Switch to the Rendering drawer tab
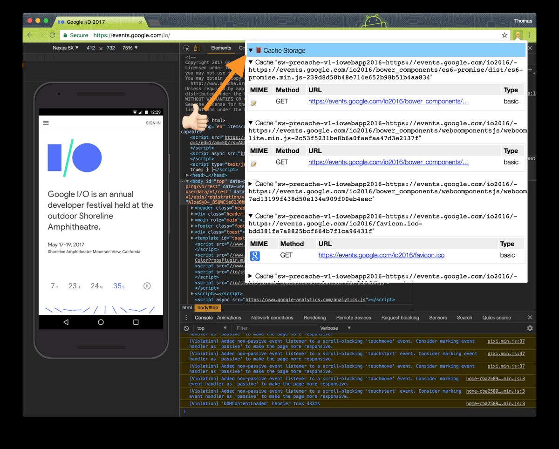Image resolution: width=559 pixels, height=449 pixels. (314, 318)
